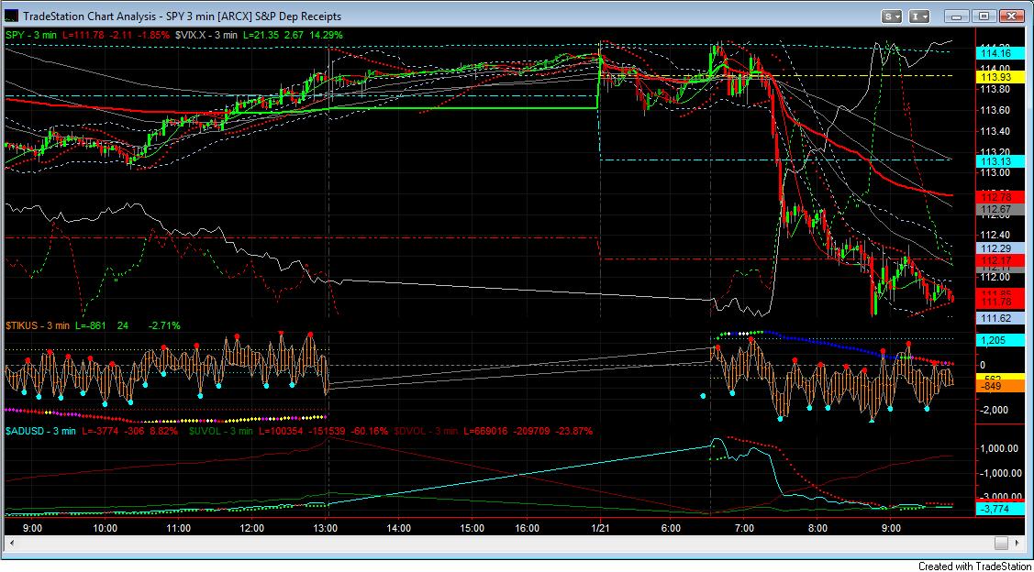Click the 113.40 price axis label
The width and height of the screenshot is (1034, 572).
pos(995,131)
